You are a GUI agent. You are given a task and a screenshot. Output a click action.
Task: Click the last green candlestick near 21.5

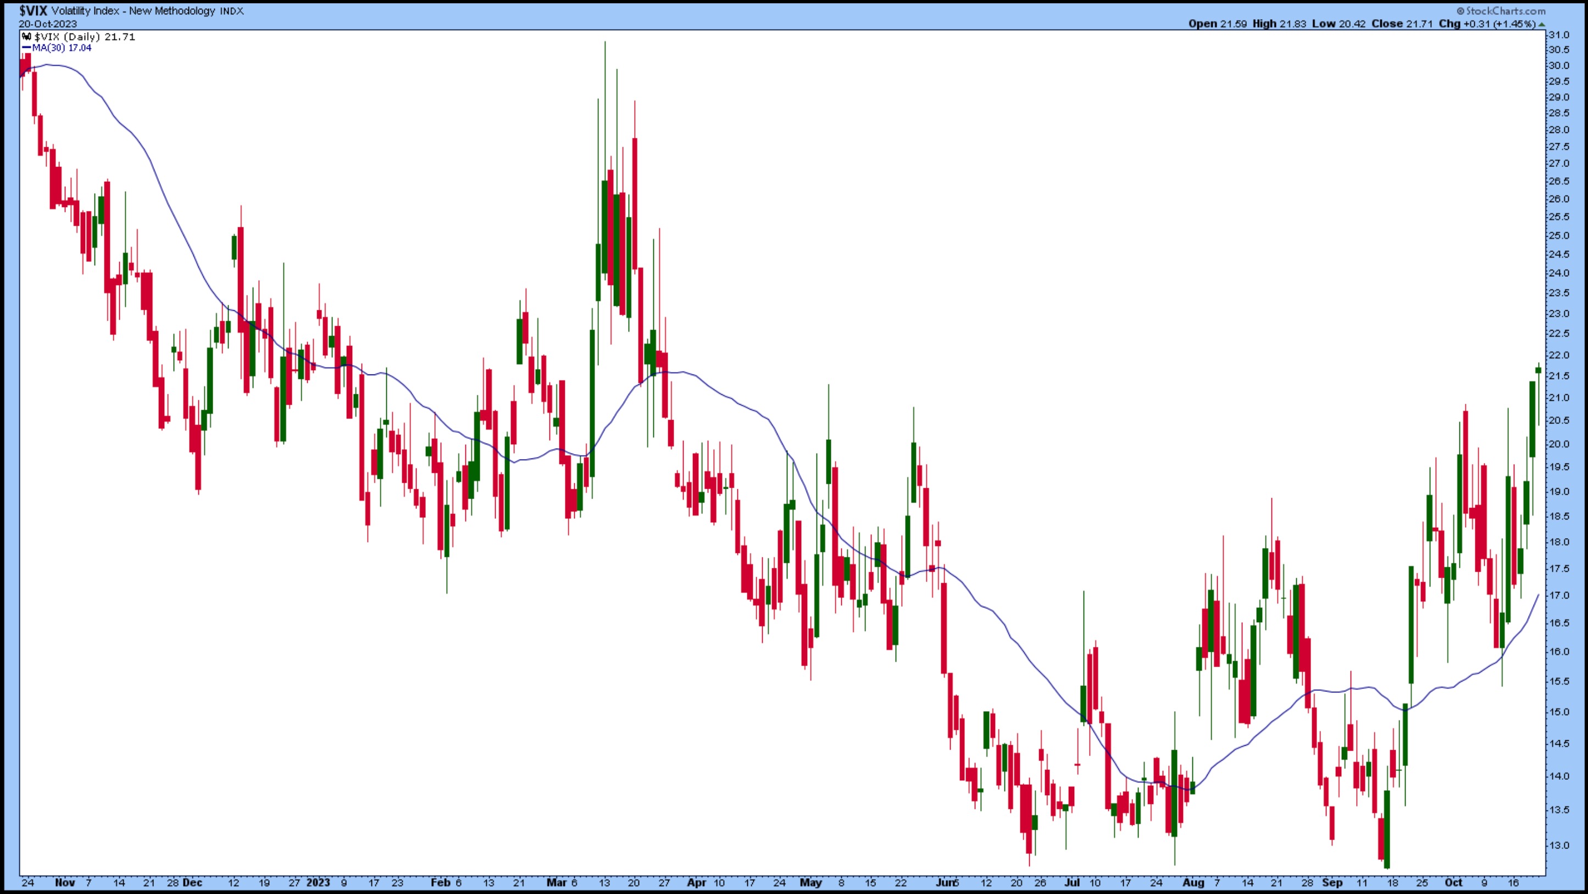[1538, 370]
